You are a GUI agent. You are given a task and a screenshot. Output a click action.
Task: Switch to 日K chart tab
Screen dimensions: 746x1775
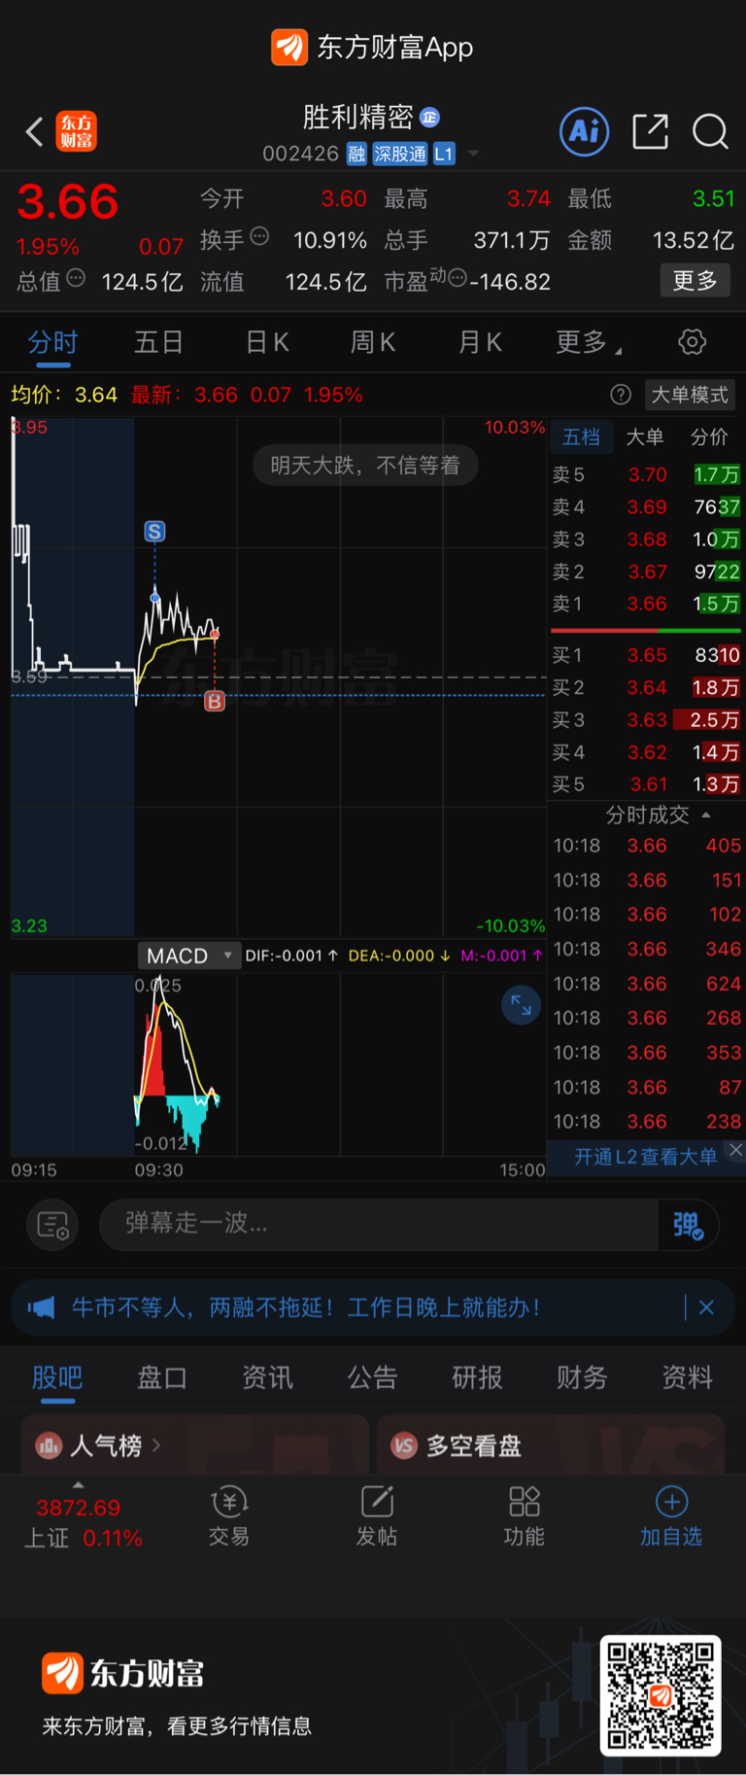click(267, 342)
